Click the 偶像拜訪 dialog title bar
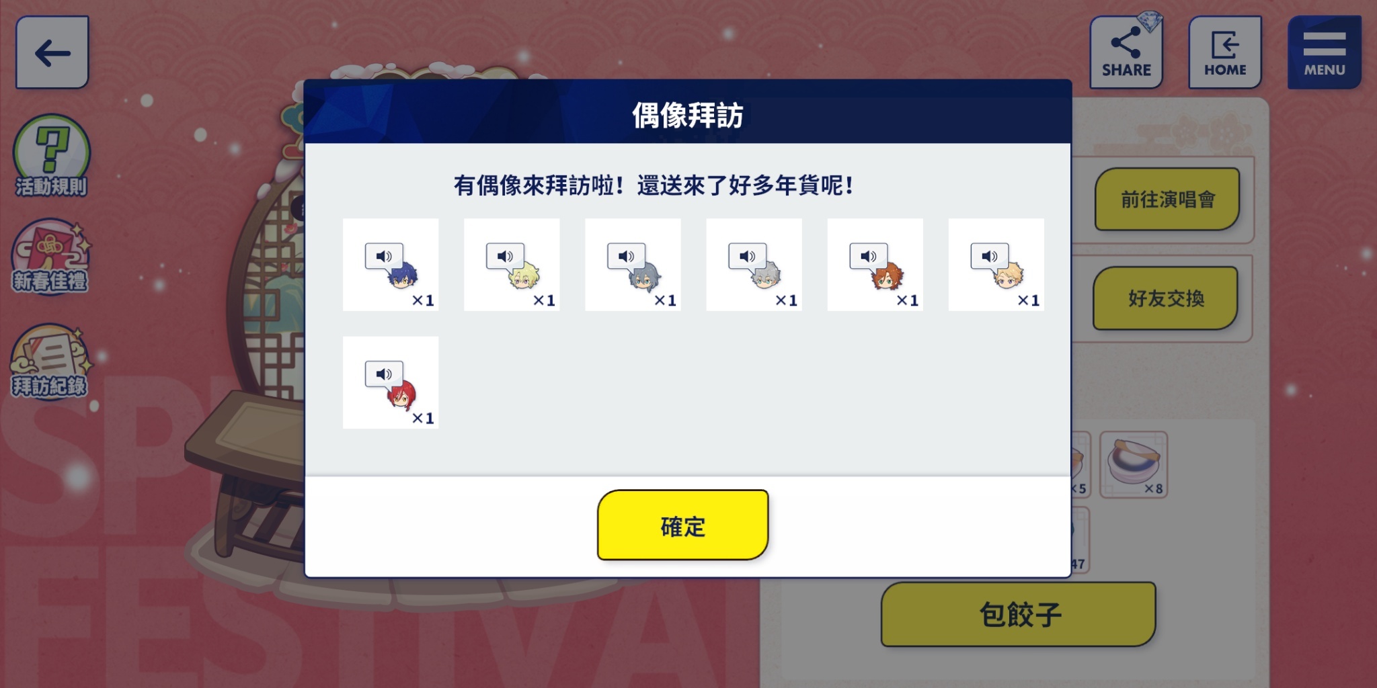The width and height of the screenshot is (1377, 688). 687,112
